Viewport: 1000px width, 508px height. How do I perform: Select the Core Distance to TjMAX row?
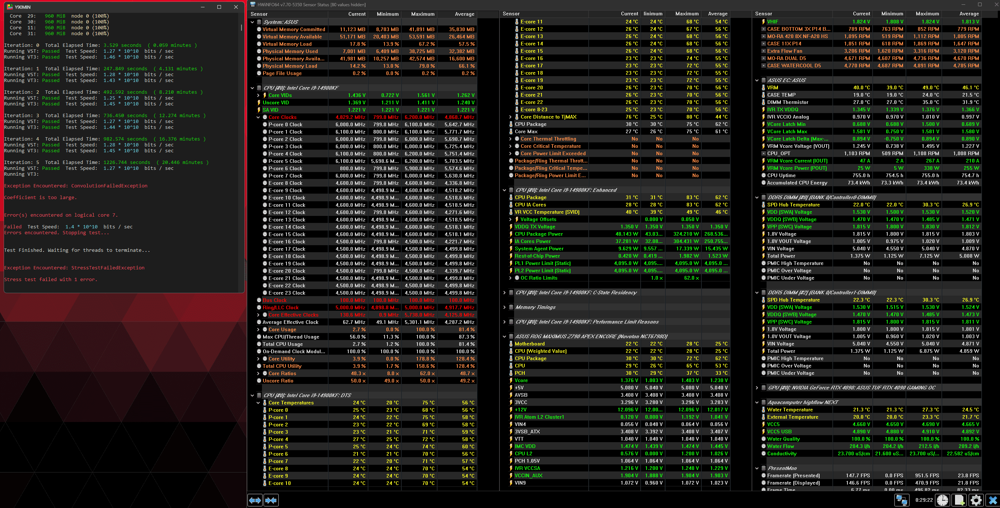[618, 117]
